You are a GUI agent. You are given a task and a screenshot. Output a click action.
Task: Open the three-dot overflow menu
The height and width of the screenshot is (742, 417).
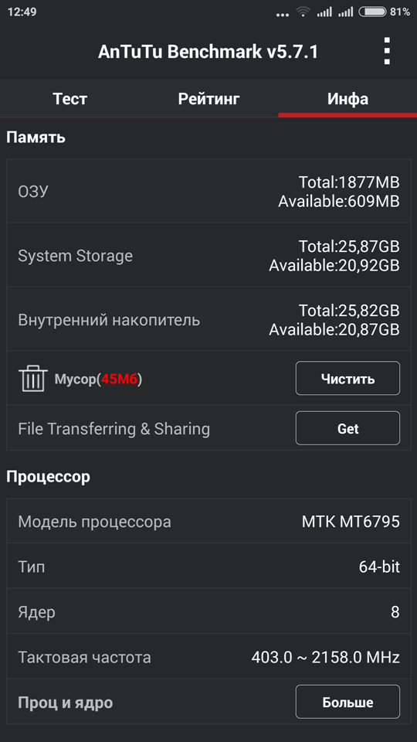coord(387,51)
